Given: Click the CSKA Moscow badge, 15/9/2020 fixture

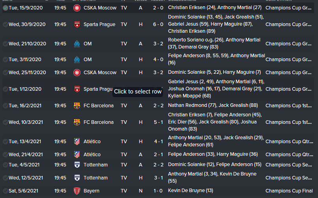Looking at the screenshot, I should click(x=77, y=7).
